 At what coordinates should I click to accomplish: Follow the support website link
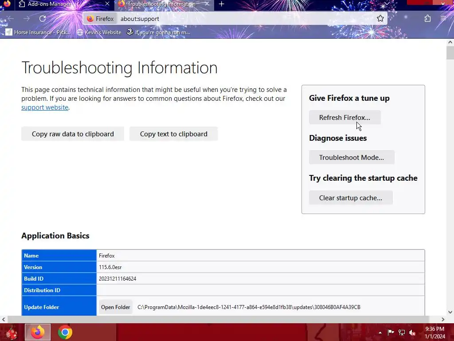(45, 107)
